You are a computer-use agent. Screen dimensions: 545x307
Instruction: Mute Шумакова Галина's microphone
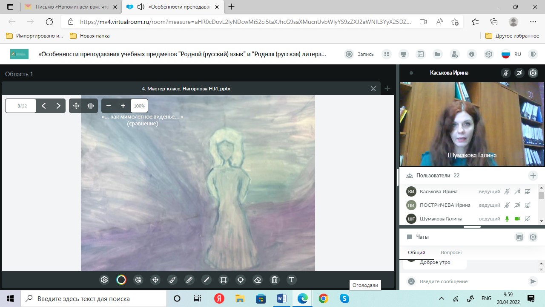pyautogui.click(x=507, y=219)
